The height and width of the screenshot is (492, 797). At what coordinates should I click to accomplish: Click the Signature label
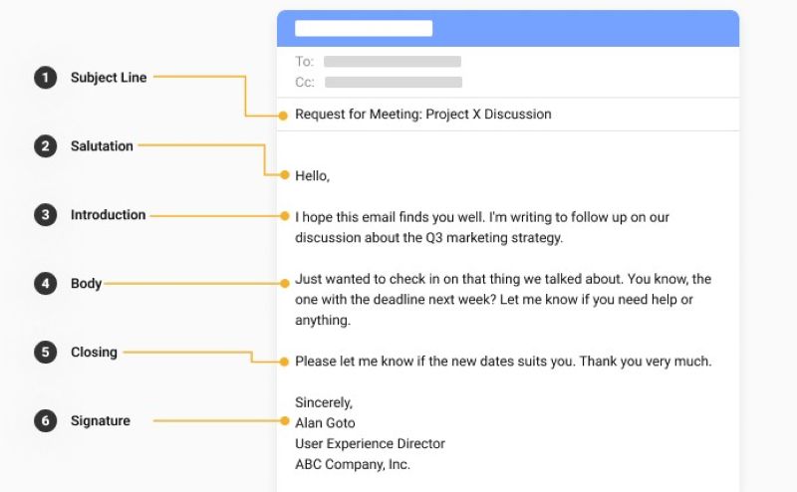tap(101, 421)
